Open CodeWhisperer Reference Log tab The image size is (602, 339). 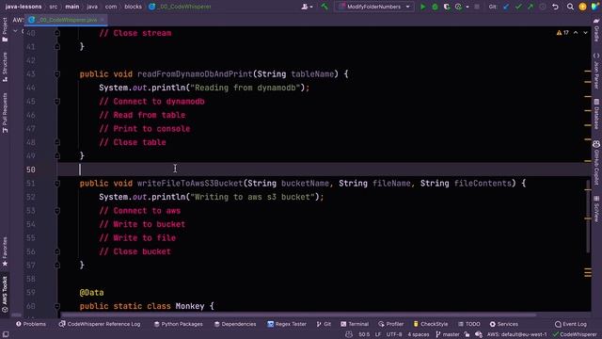(x=100, y=324)
